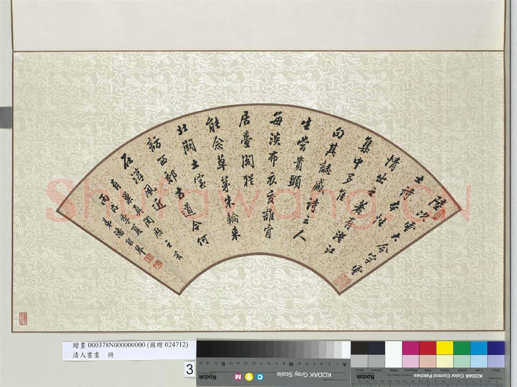
Task: Select the lavender tint patch below blue
Action: coord(496,360)
